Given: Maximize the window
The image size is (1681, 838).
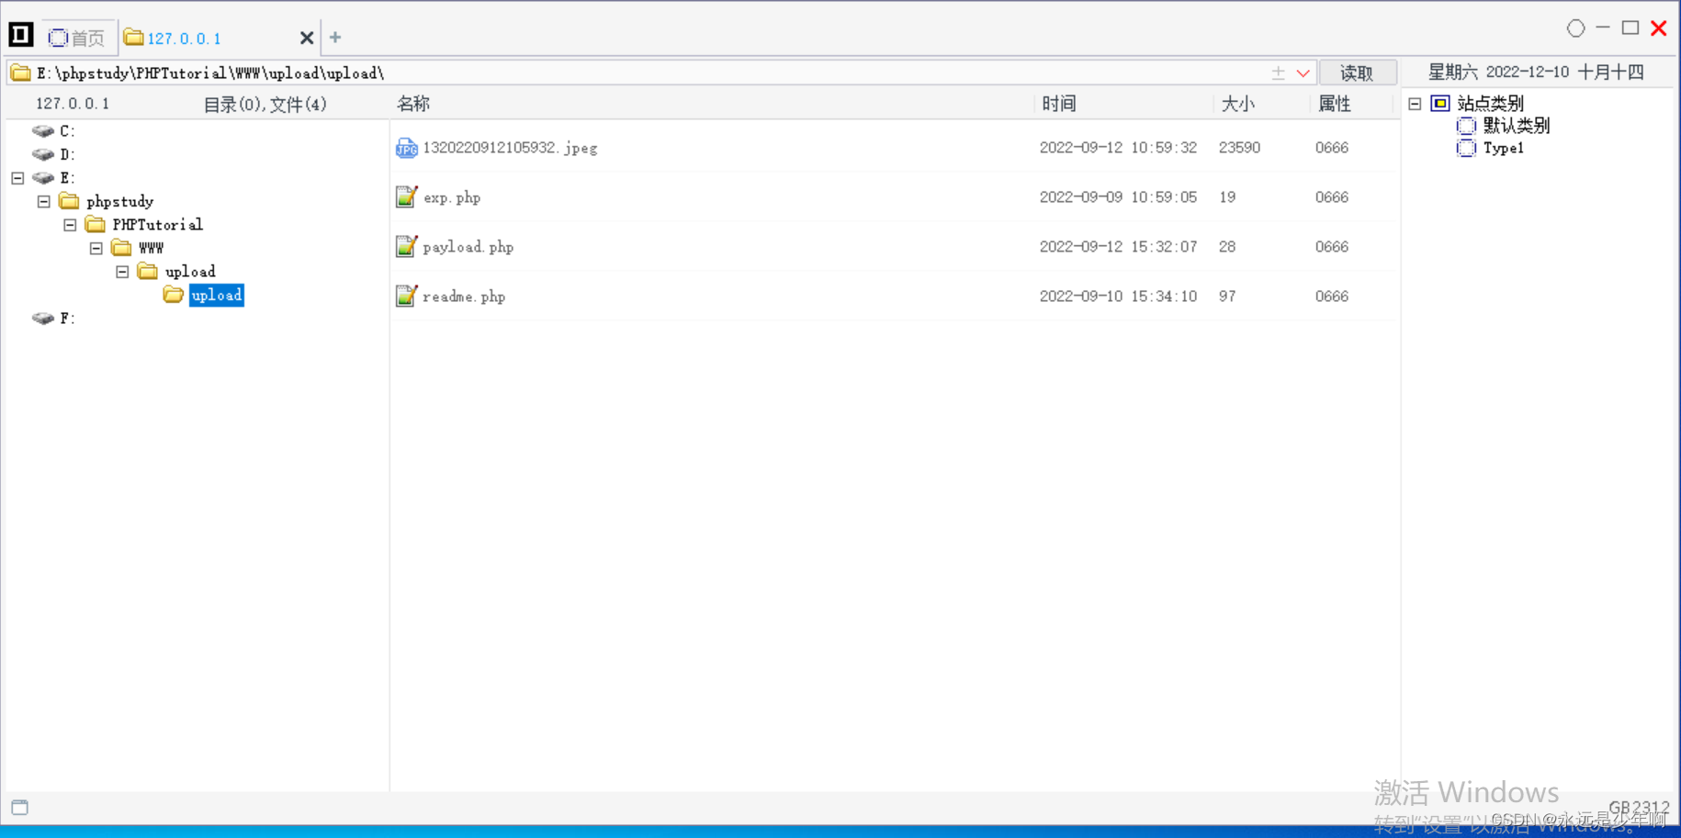Looking at the screenshot, I should [1630, 28].
